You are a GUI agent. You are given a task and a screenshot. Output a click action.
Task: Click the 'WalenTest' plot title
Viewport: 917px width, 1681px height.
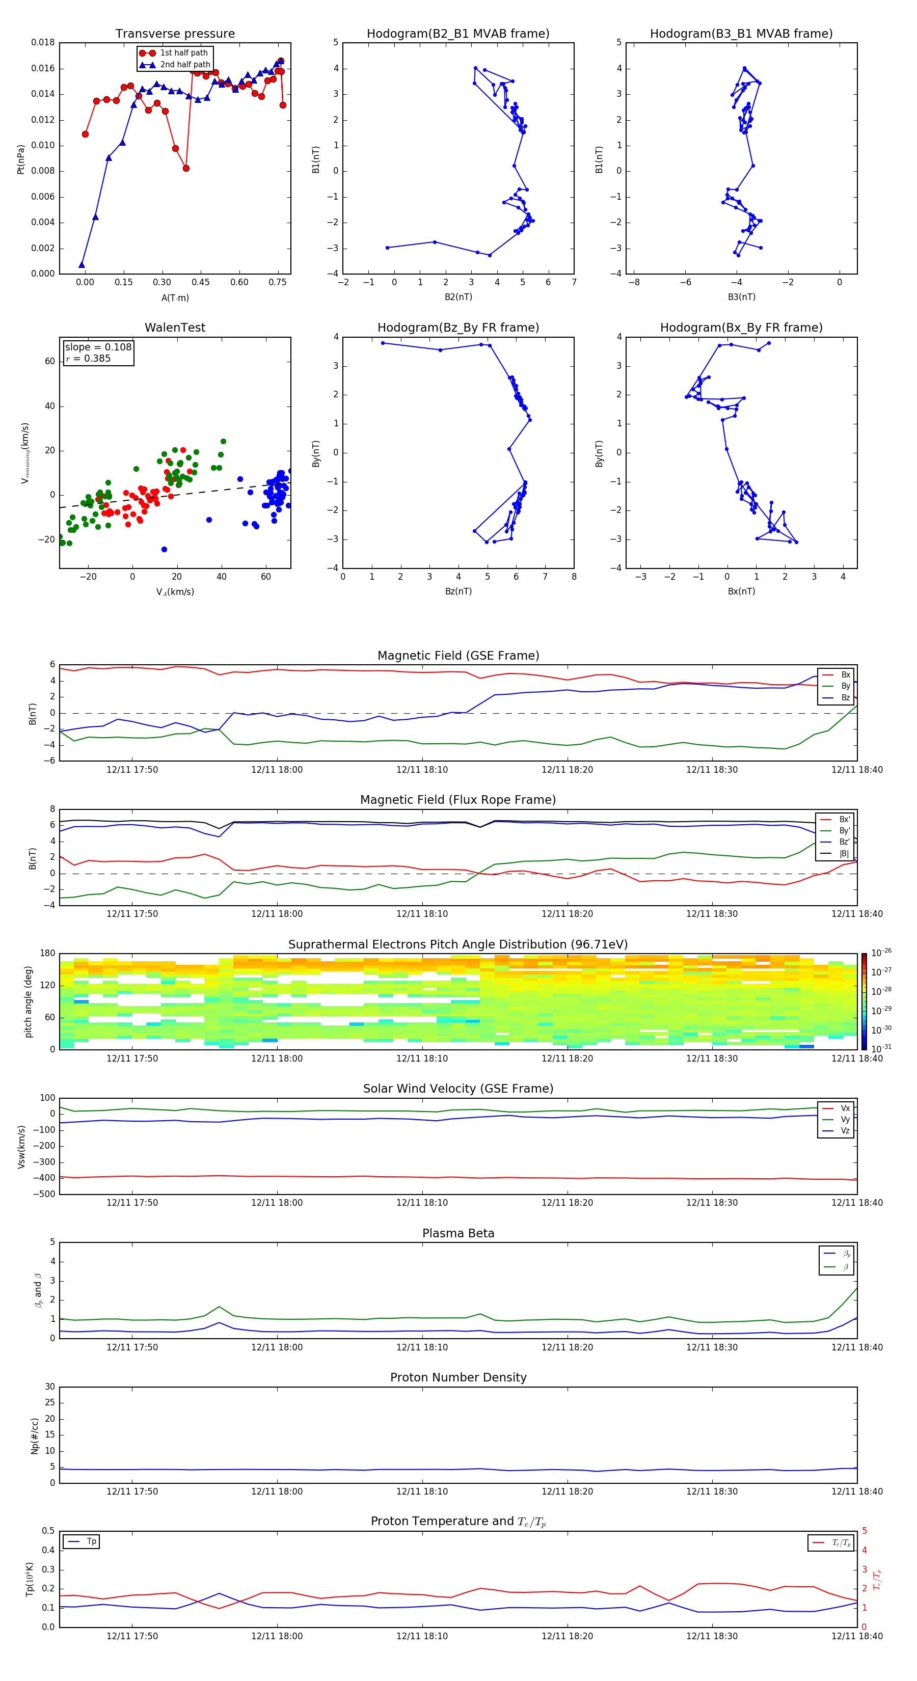(x=175, y=328)
